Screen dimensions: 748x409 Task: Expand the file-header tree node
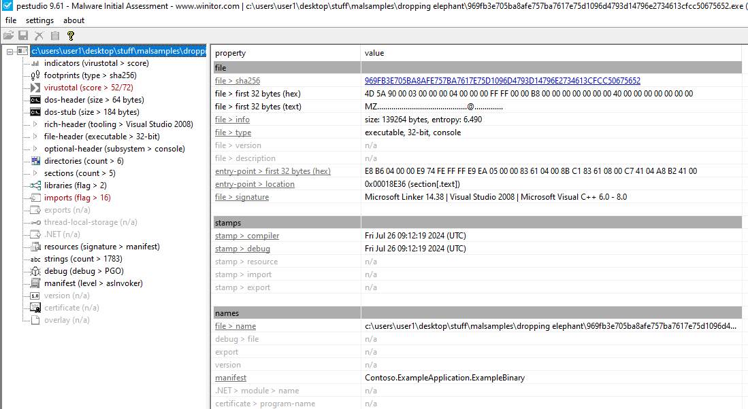35,137
